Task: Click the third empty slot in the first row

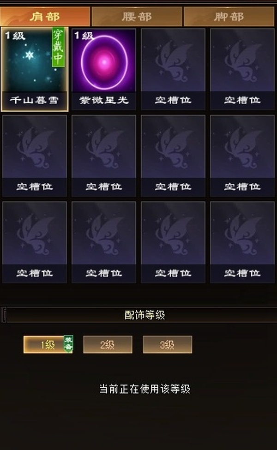Action: (x=173, y=69)
